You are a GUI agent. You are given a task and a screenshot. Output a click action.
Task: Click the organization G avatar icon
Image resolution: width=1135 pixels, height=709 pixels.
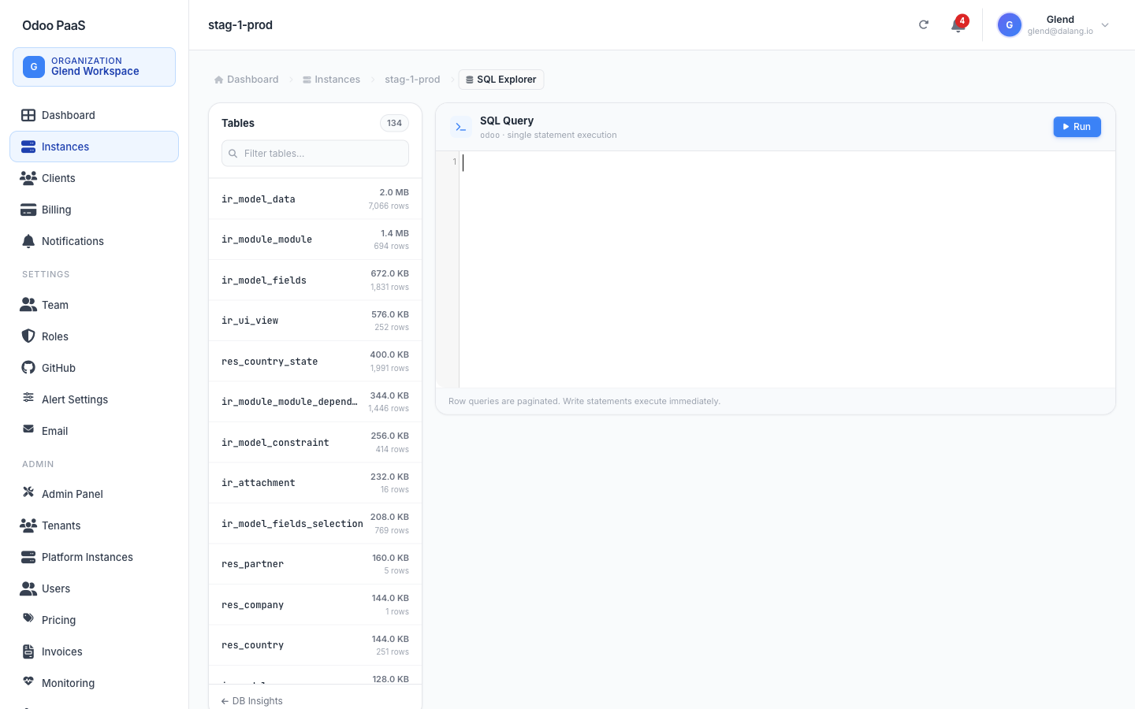point(34,67)
